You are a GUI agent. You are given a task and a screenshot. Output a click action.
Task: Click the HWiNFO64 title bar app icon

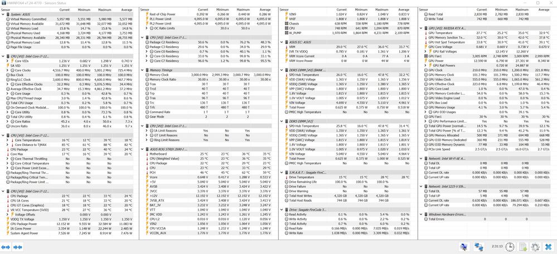pos(3,3)
